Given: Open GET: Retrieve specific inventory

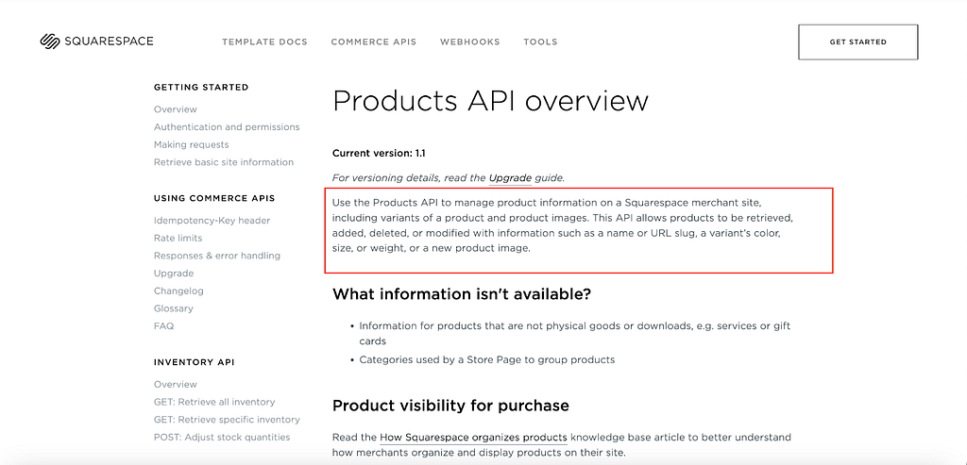Looking at the screenshot, I should [227, 420].
